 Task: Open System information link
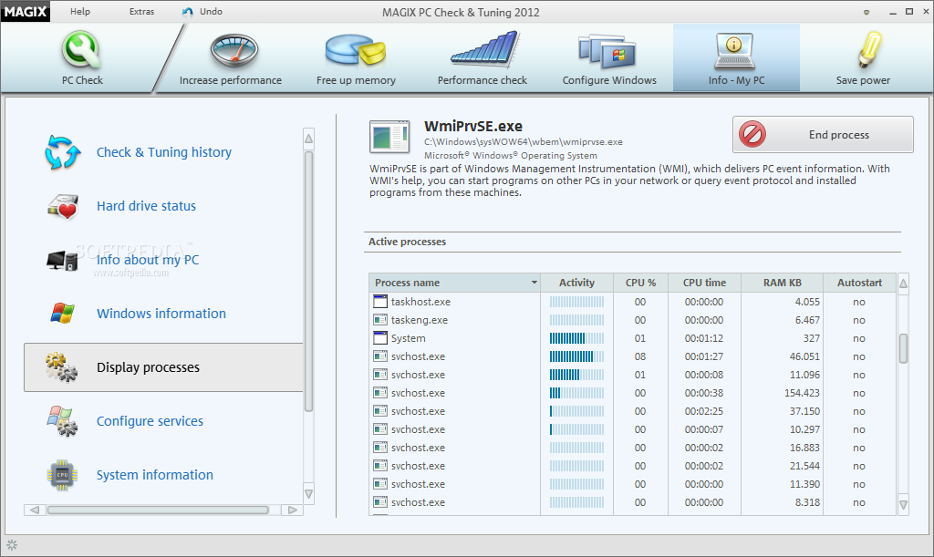(155, 475)
